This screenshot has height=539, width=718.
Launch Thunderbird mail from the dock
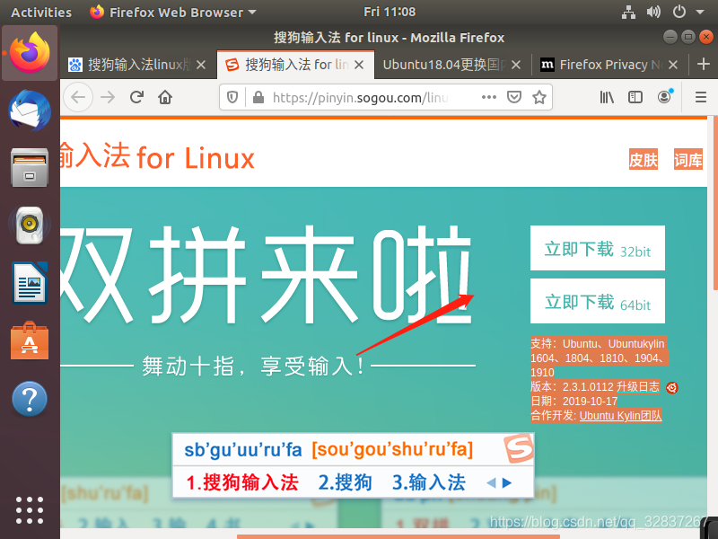30,110
